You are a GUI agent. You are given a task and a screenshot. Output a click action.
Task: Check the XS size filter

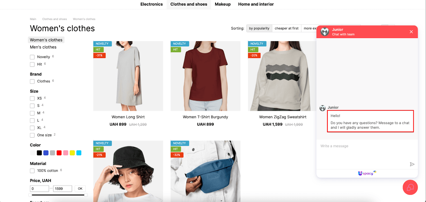32,98
